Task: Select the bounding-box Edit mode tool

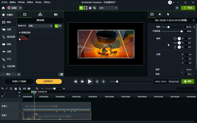Action: click(x=86, y=8)
